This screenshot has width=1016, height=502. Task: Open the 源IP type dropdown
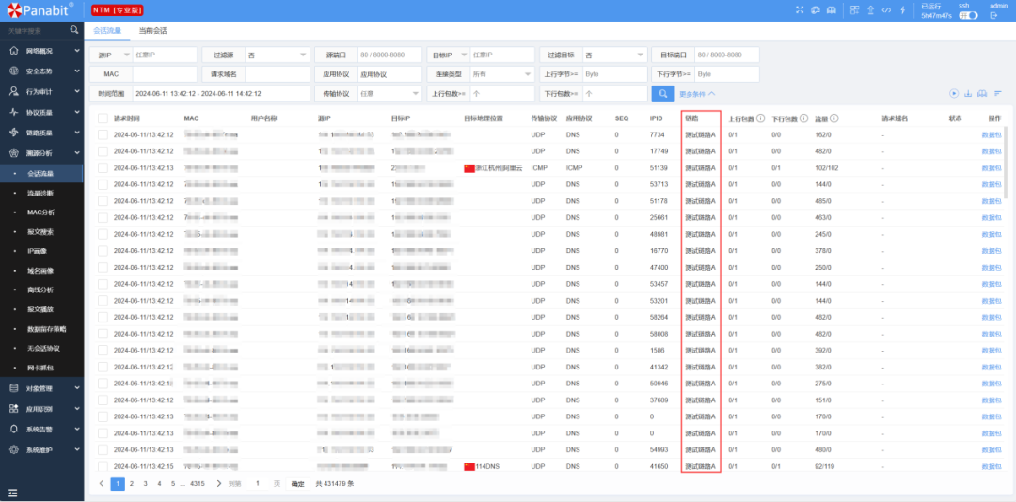tap(111, 55)
